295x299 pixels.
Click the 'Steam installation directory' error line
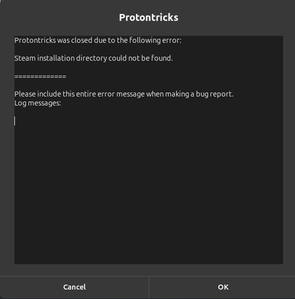[x=94, y=58]
